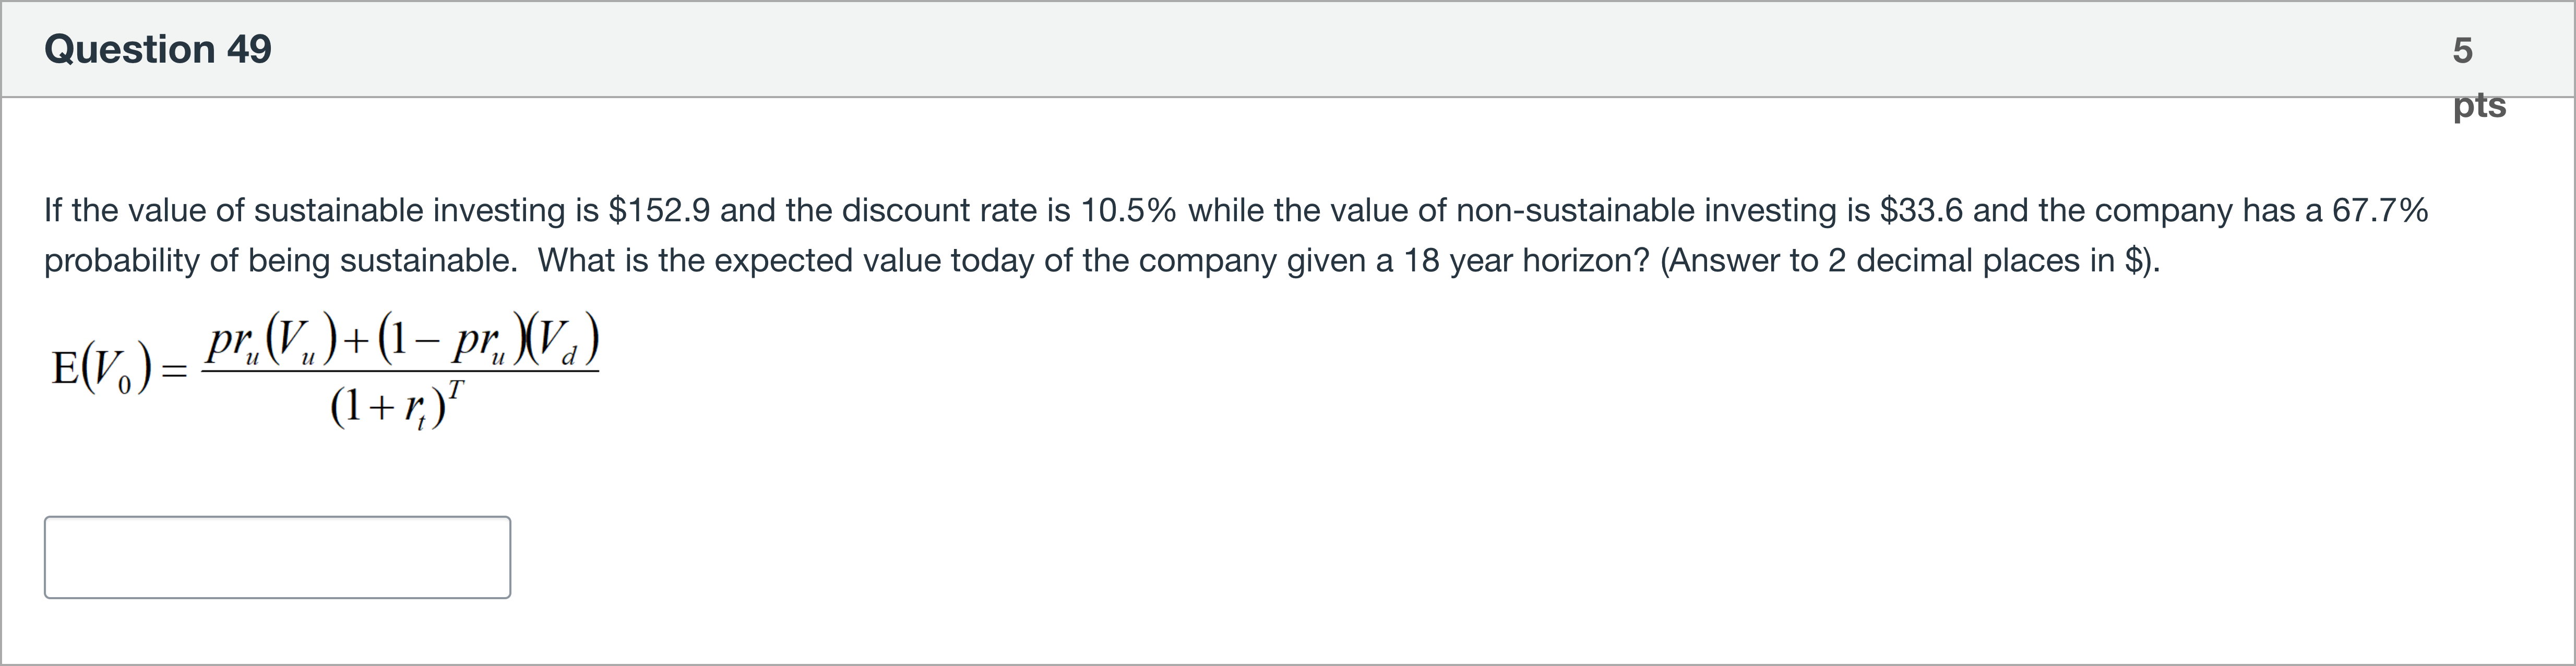The height and width of the screenshot is (666, 2576).
Task: Click the "pts" label
Action: (x=2479, y=105)
